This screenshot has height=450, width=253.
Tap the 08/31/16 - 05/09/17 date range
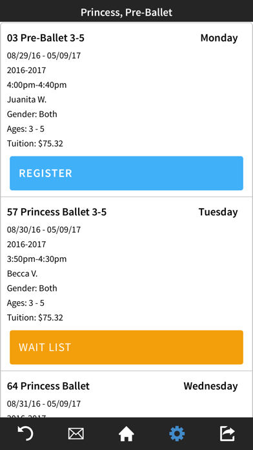(x=44, y=404)
